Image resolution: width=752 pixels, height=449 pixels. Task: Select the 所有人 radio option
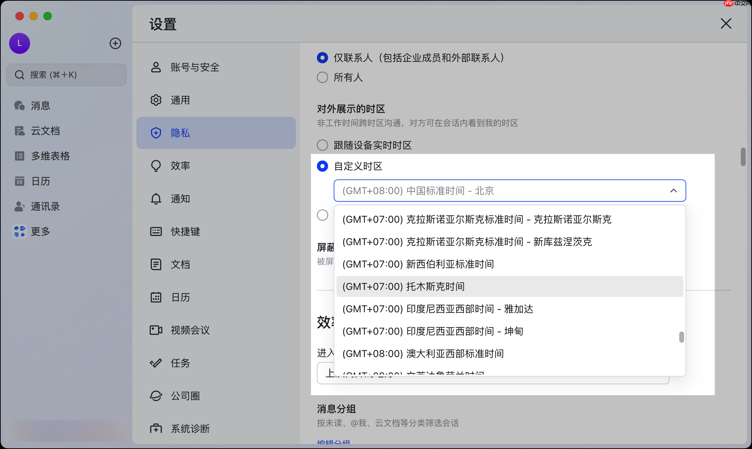[x=322, y=77]
